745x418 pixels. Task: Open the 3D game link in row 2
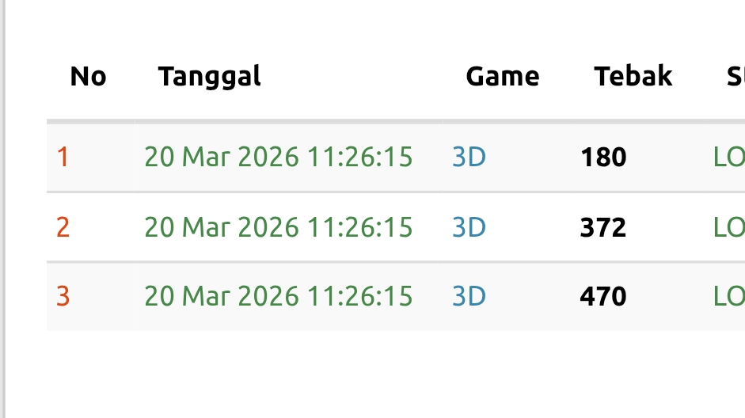(x=468, y=228)
